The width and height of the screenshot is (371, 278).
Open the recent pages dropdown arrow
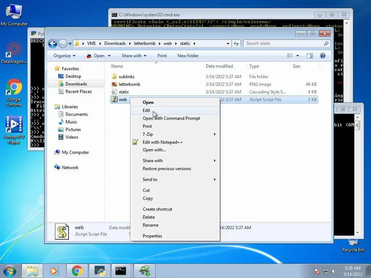(70, 44)
